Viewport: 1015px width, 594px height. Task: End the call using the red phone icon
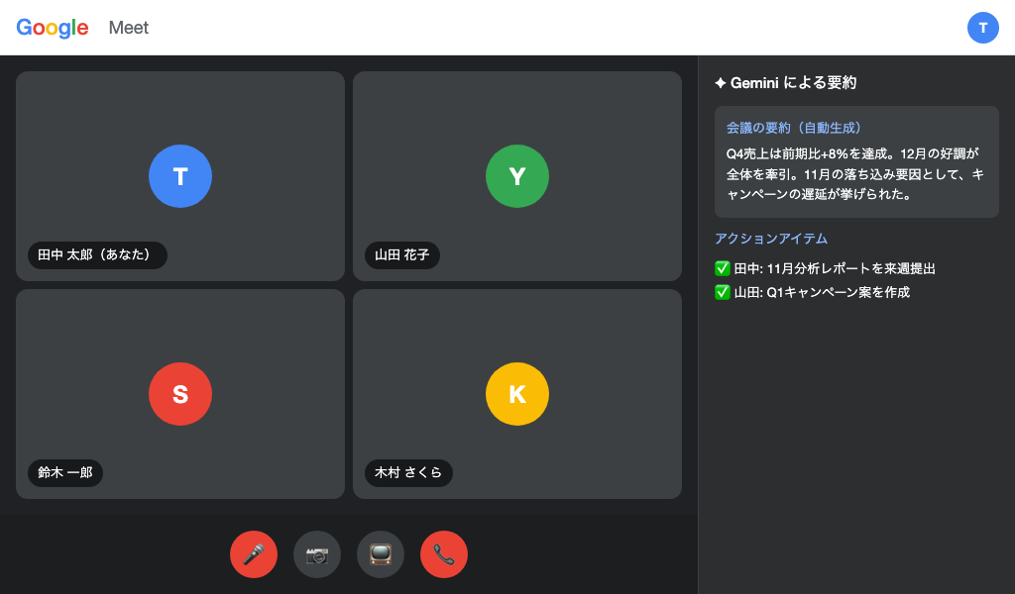(444, 554)
